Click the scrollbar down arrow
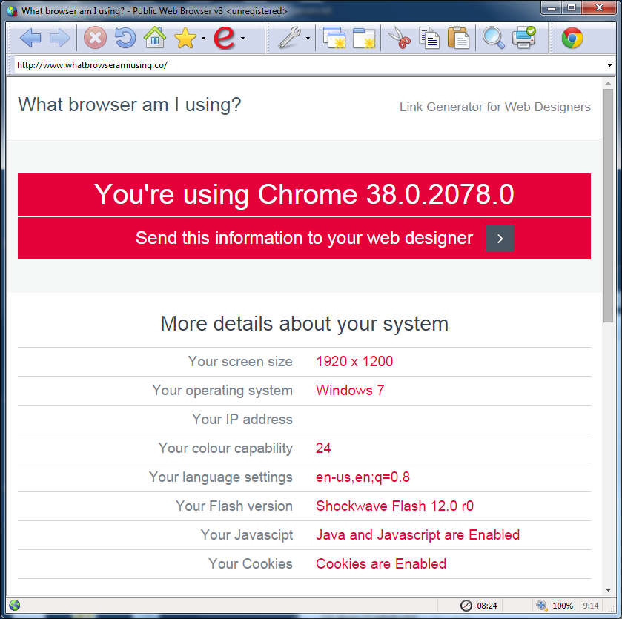 (x=608, y=590)
